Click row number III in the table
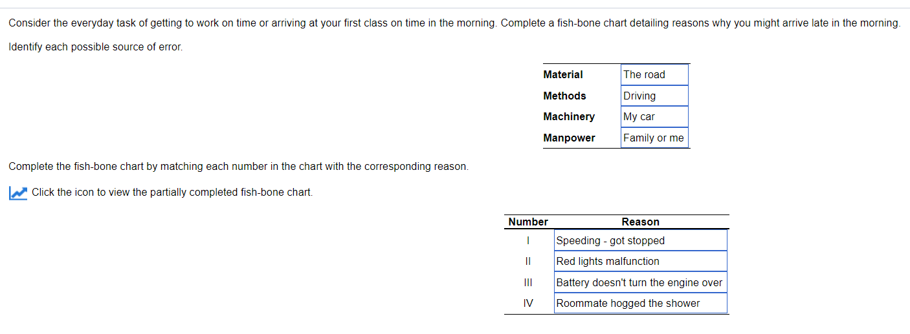 pyautogui.click(x=528, y=282)
